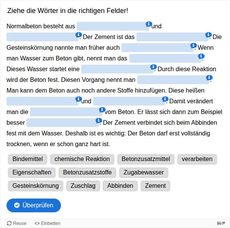Choose the 'Abbinden' word tile
The width and height of the screenshot is (230, 228).
120,186
